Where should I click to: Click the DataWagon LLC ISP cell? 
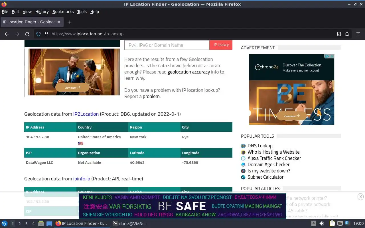click(x=39, y=162)
